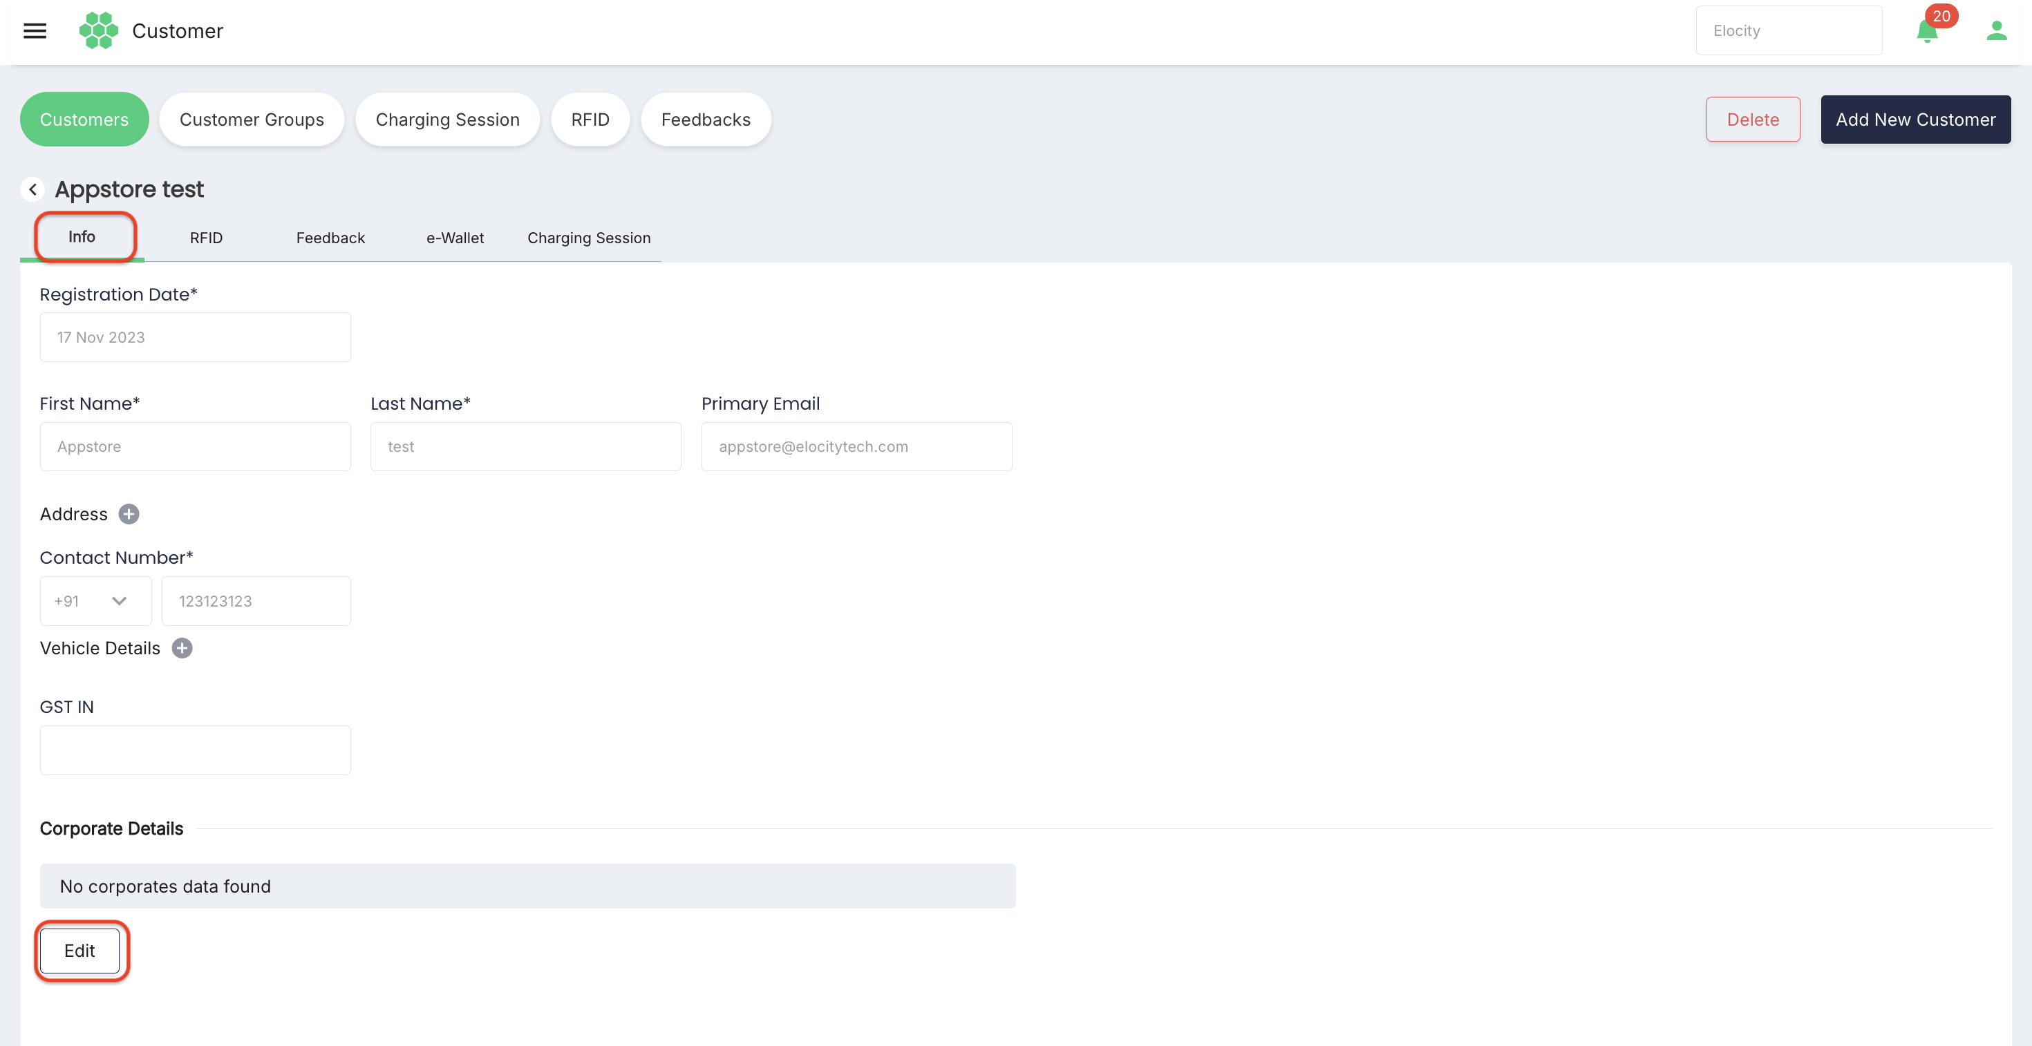The width and height of the screenshot is (2032, 1046).
Task: Click the contact number 123123123 field
Action: coord(256,600)
